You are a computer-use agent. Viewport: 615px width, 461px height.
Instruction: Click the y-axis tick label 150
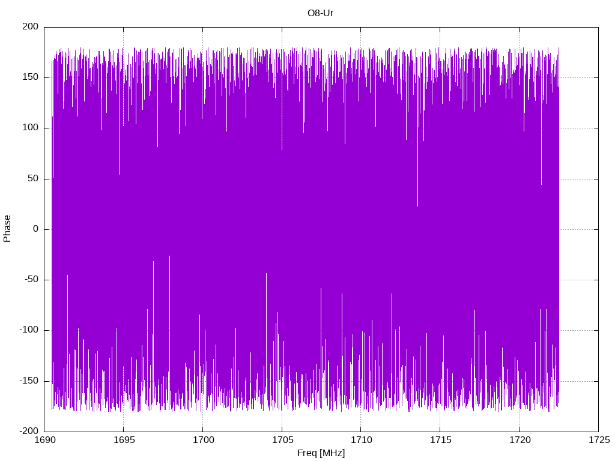click(x=31, y=77)
